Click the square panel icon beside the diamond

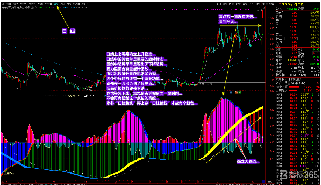(x=264, y=8)
